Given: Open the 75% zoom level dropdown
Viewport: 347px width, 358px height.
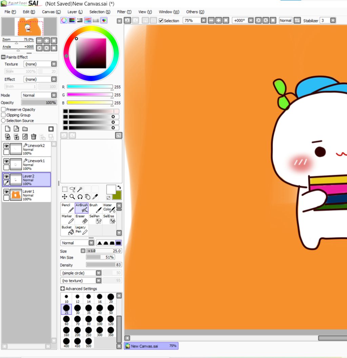Looking at the screenshot, I should point(204,20).
